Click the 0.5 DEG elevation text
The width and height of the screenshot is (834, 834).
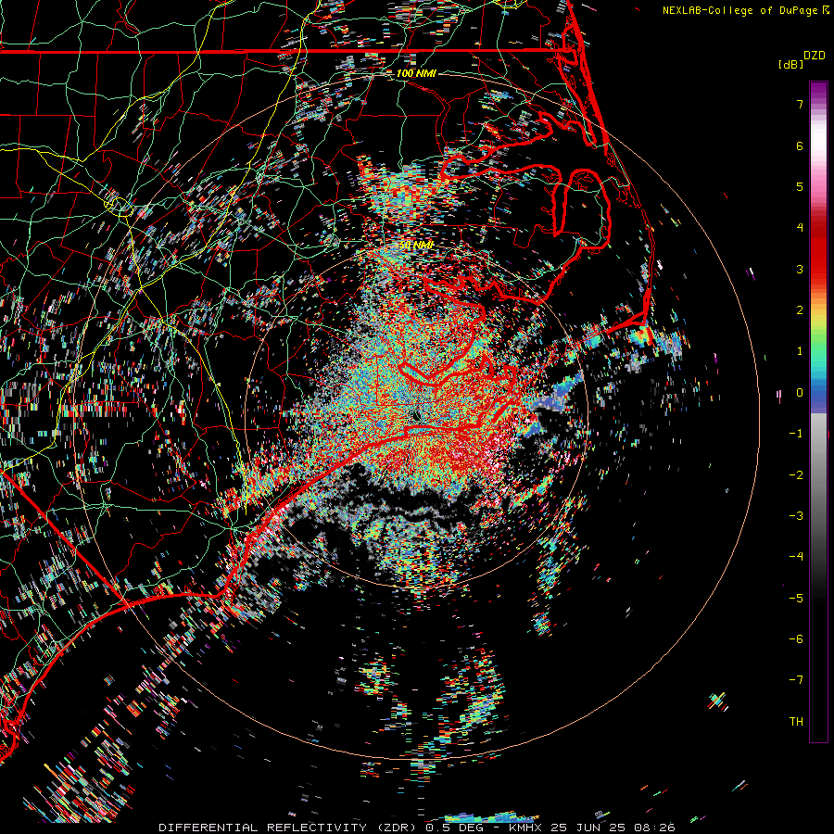tap(454, 828)
